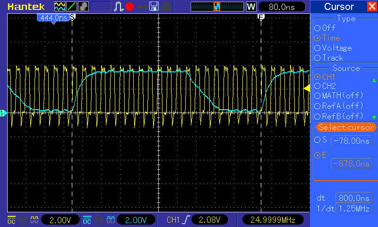Click the S cursor value -78.00ns
Image resolution: width=378 pixels, height=227 pixels.
352,140
